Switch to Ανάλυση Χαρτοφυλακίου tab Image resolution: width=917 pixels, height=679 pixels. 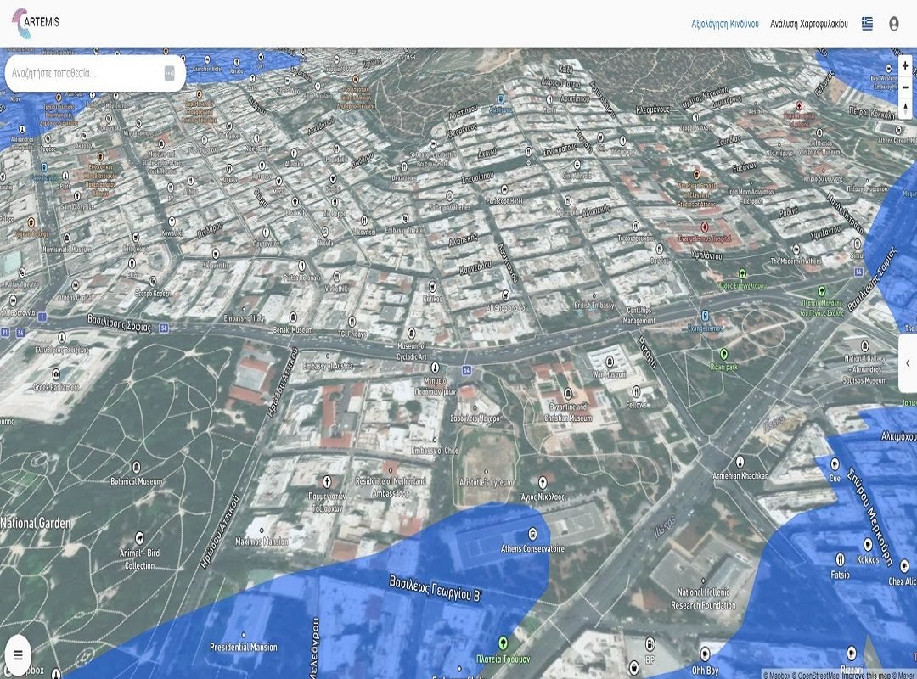[808, 24]
